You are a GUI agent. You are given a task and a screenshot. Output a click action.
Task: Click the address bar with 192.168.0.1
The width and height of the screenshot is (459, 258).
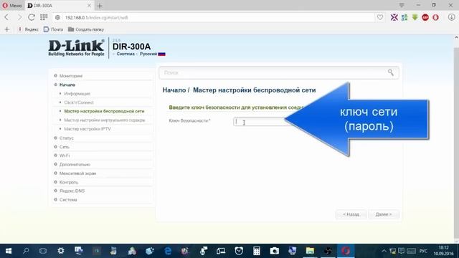214,17
